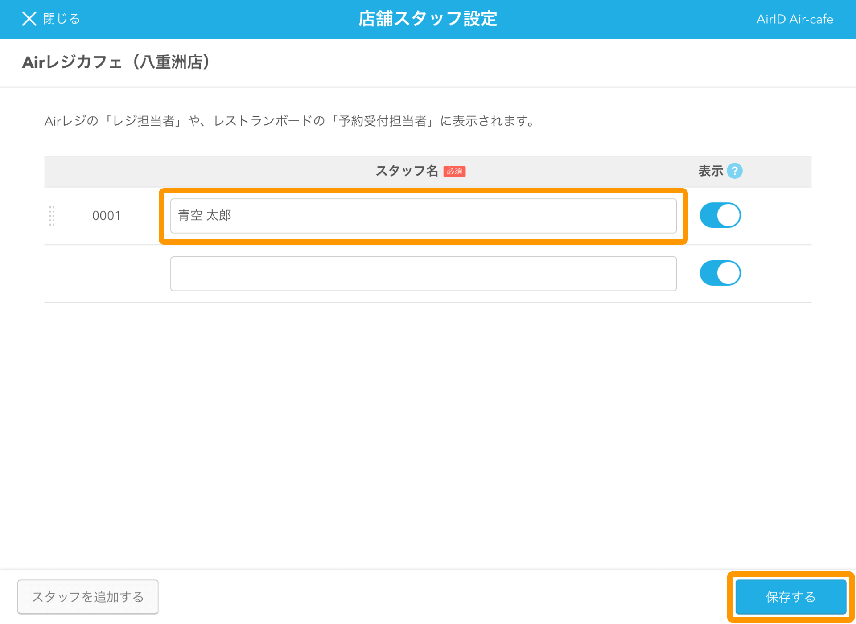Click the 閉じる text label
856x624 pixels.
tap(62, 19)
